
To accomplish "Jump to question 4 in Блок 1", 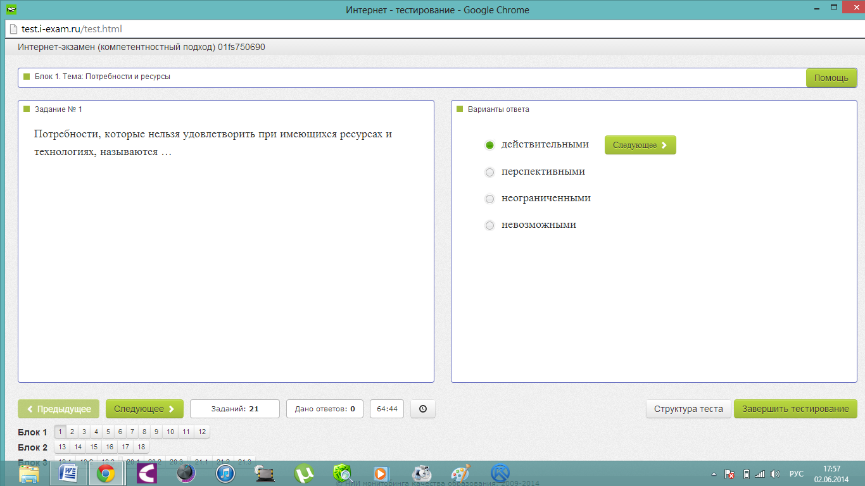I will pos(96,432).
